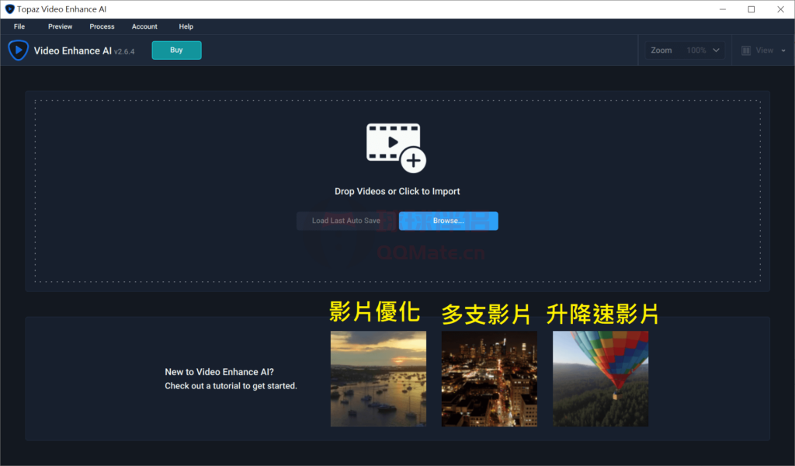Click the film import icon with plus sign
The width and height of the screenshot is (795, 466).
tap(396, 148)
